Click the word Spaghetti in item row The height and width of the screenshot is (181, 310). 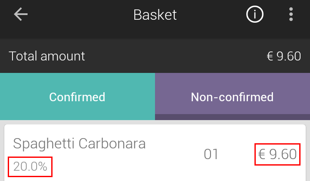(x=43, y=145)
